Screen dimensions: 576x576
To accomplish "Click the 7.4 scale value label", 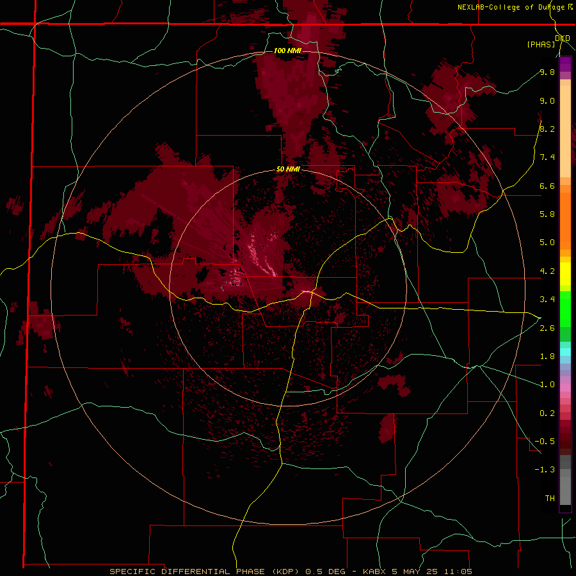I will pos(547,157).
